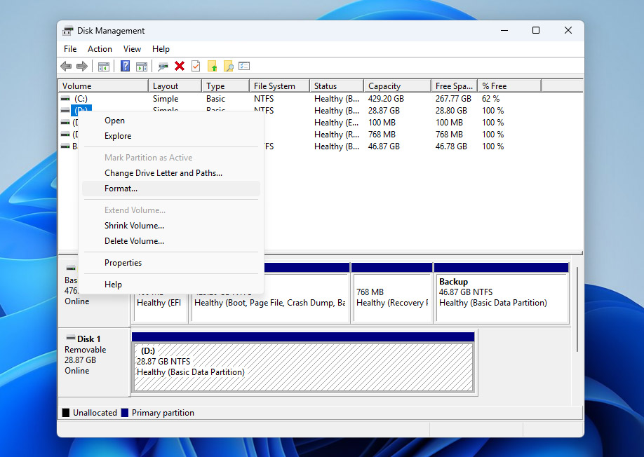The image size is (644, 457).
Task: Open the Action menu
Action: tap(100, 49)
